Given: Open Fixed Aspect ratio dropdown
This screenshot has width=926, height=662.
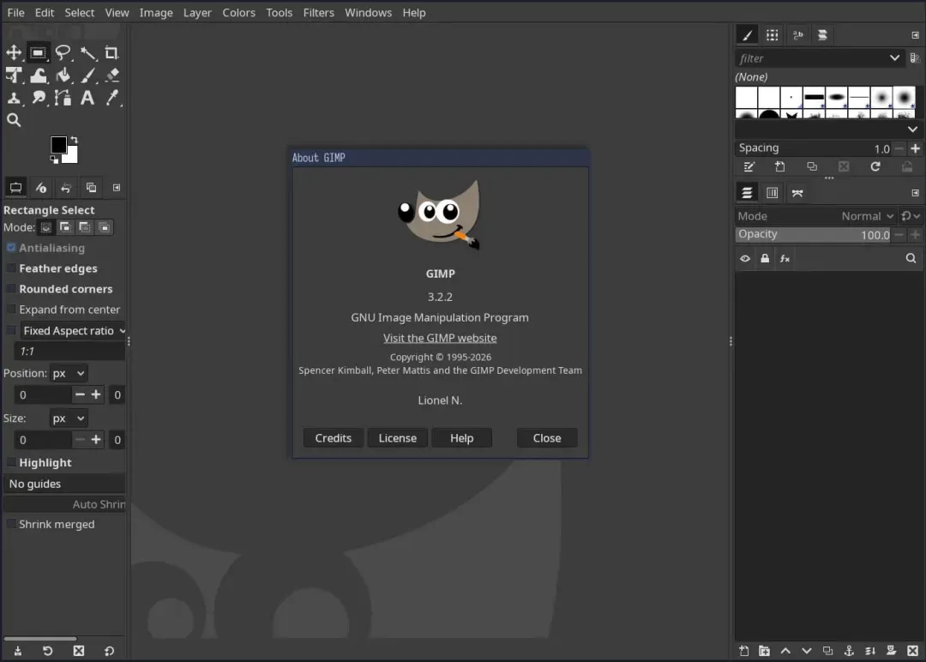Looking at the screenshot, I should coord(73,331).
